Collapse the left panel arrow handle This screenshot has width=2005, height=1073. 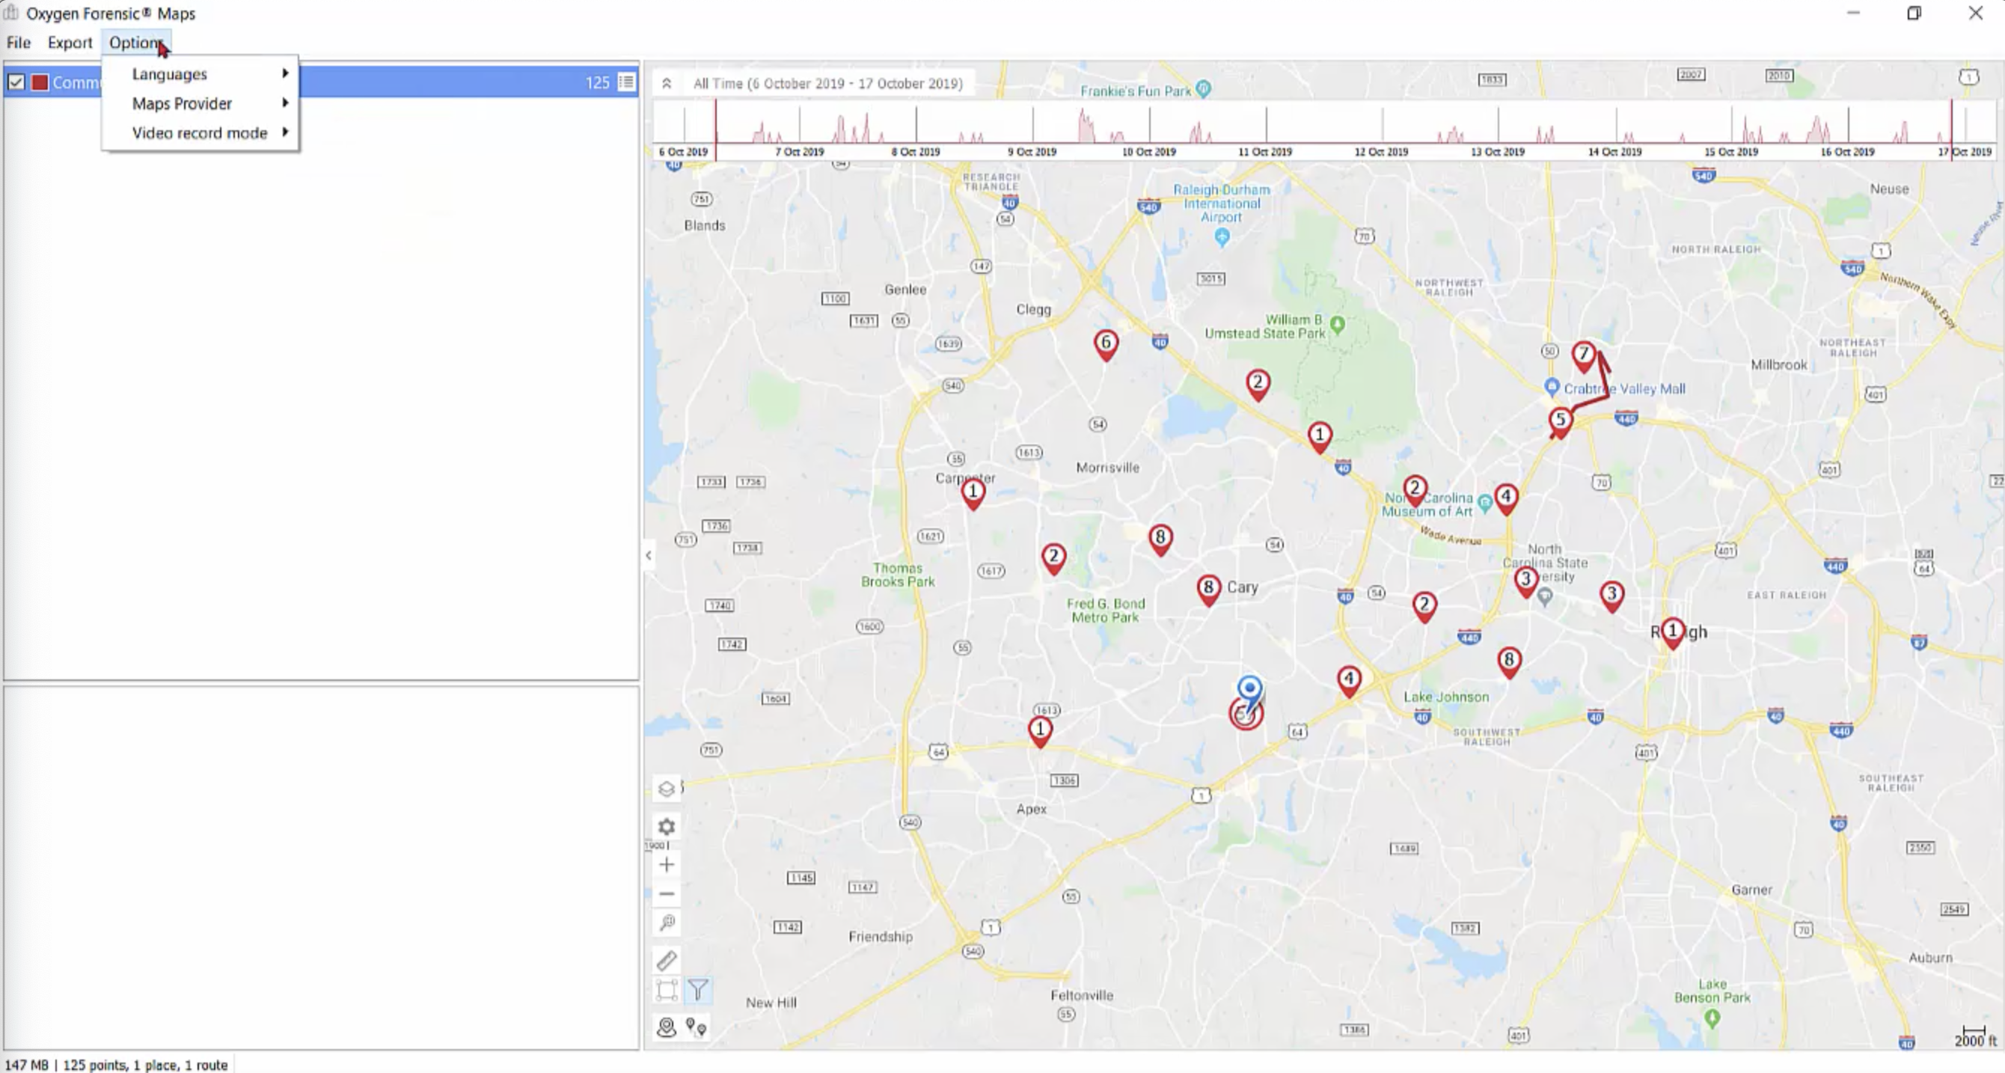tap(649, 555)
